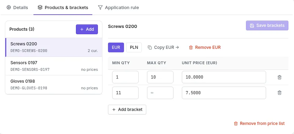
Task: Click the DEMO-GLOVES-0198 code text
Action: point(29,88)
